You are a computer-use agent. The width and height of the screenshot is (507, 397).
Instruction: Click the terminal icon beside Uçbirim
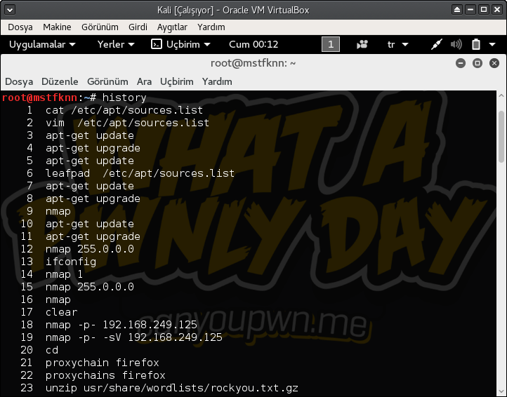(157, 44)
